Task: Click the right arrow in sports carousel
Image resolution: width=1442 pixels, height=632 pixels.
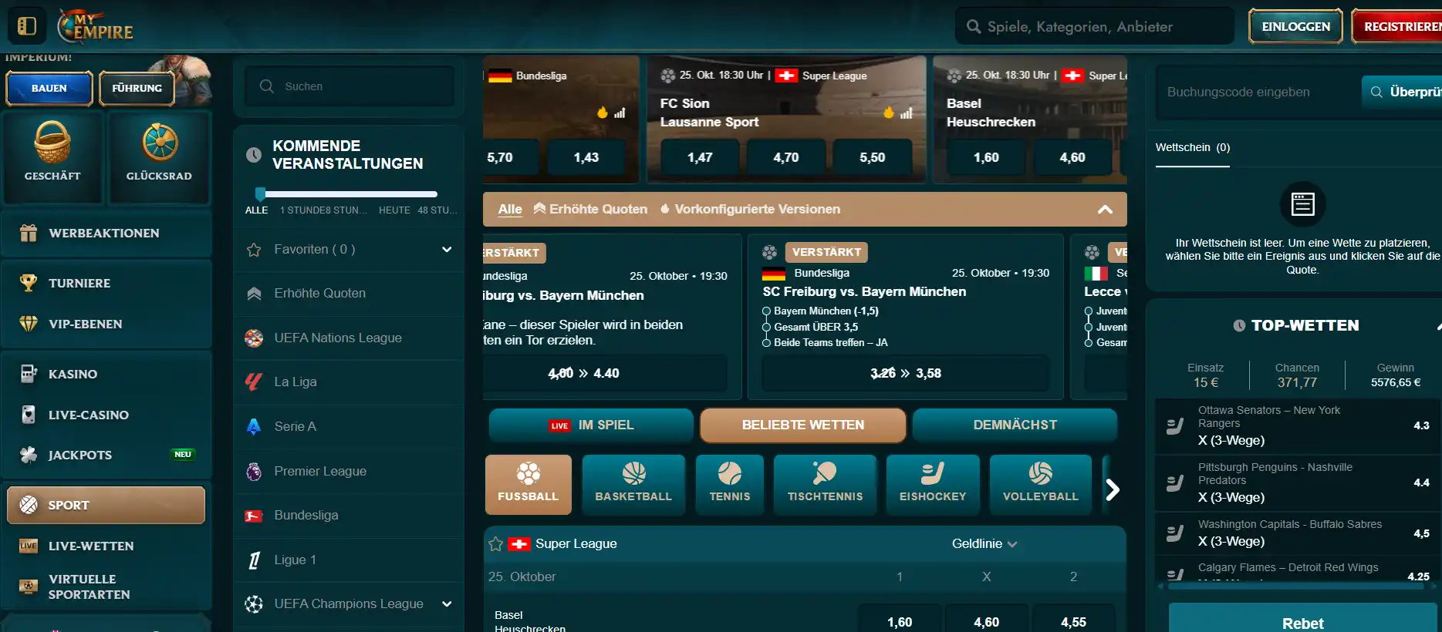Action: point(1113,489)
